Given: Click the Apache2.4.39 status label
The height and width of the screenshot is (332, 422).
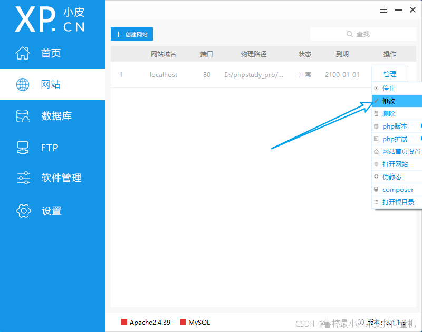Looking at the screenshot, I should click(150, 323).
